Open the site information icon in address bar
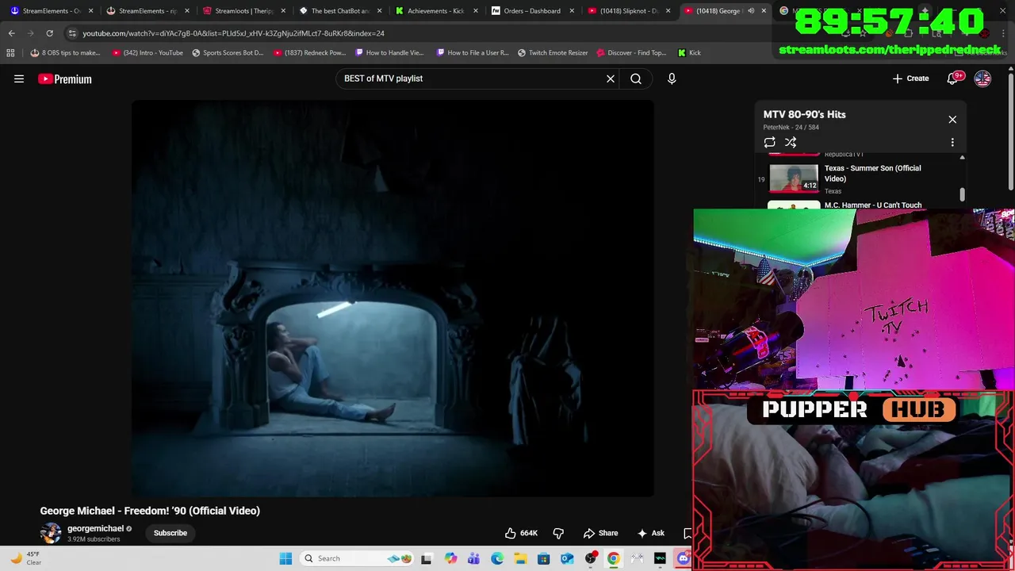Image resolution: width=1015 pixels, height=571 pixels. (x=72, y=33)
